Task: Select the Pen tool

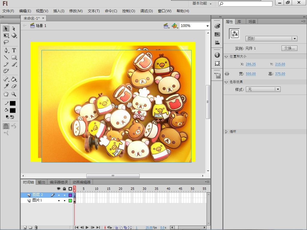Action: pos(6,50)
